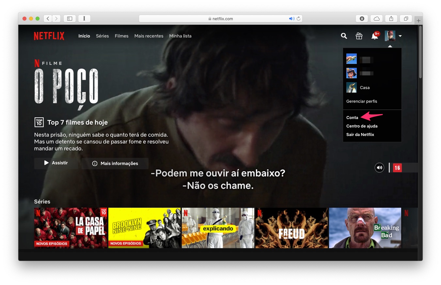This screenshot has width=441, height=285.
Task: Toggle the Safari sidebar button
Action: [70, 19]
